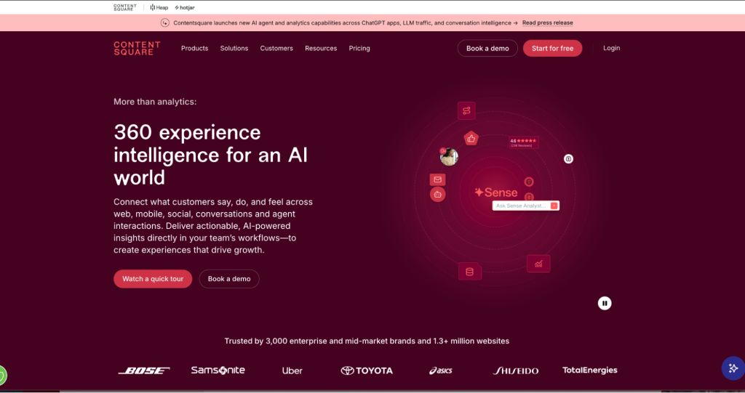This screenshot has width=745, height=393.
Task: Click the '360 experience intelligence' headline
Action: point(210,155)
